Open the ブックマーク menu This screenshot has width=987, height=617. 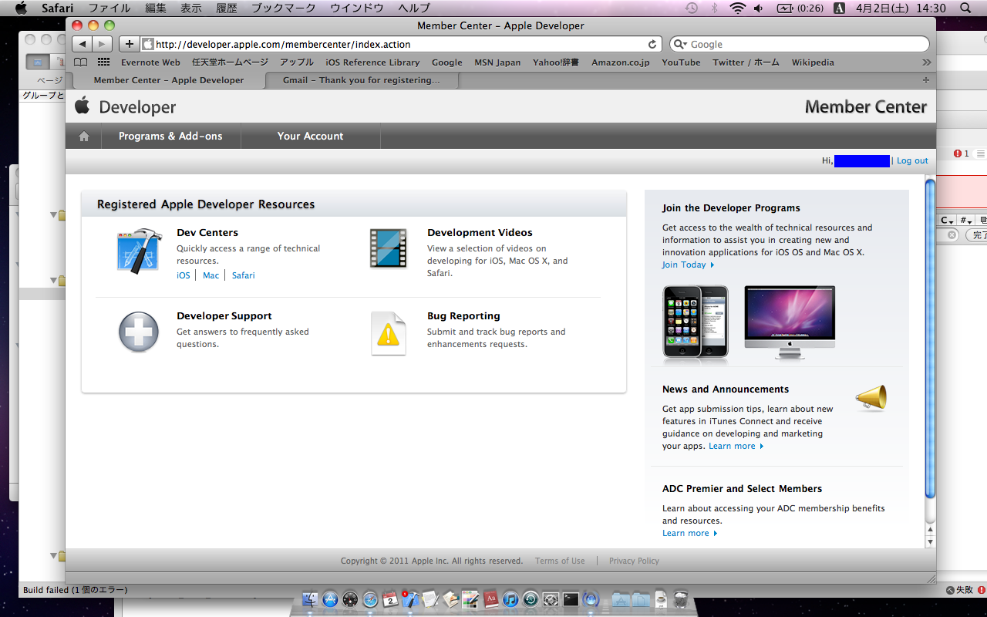point(284,8)
